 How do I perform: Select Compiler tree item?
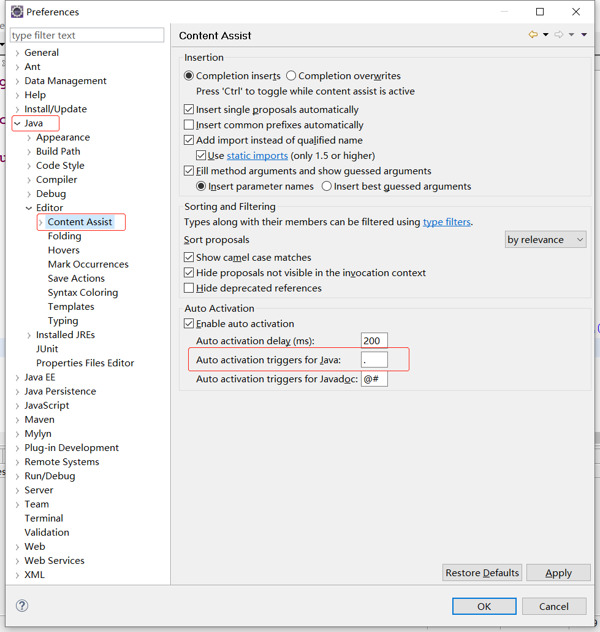(x=56, y=180)
